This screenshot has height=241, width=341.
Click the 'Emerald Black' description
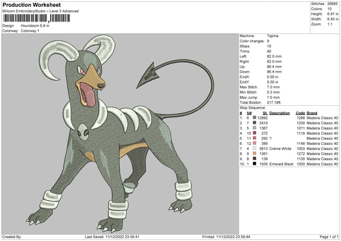pos(281,164)
